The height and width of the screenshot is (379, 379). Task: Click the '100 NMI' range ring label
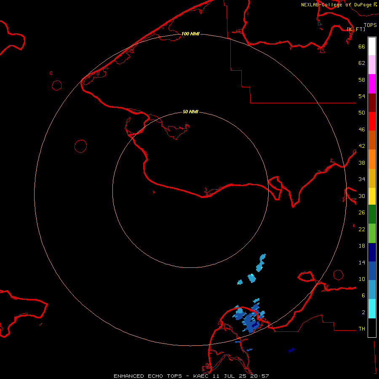pyautogui.click(x=190, y=34)
